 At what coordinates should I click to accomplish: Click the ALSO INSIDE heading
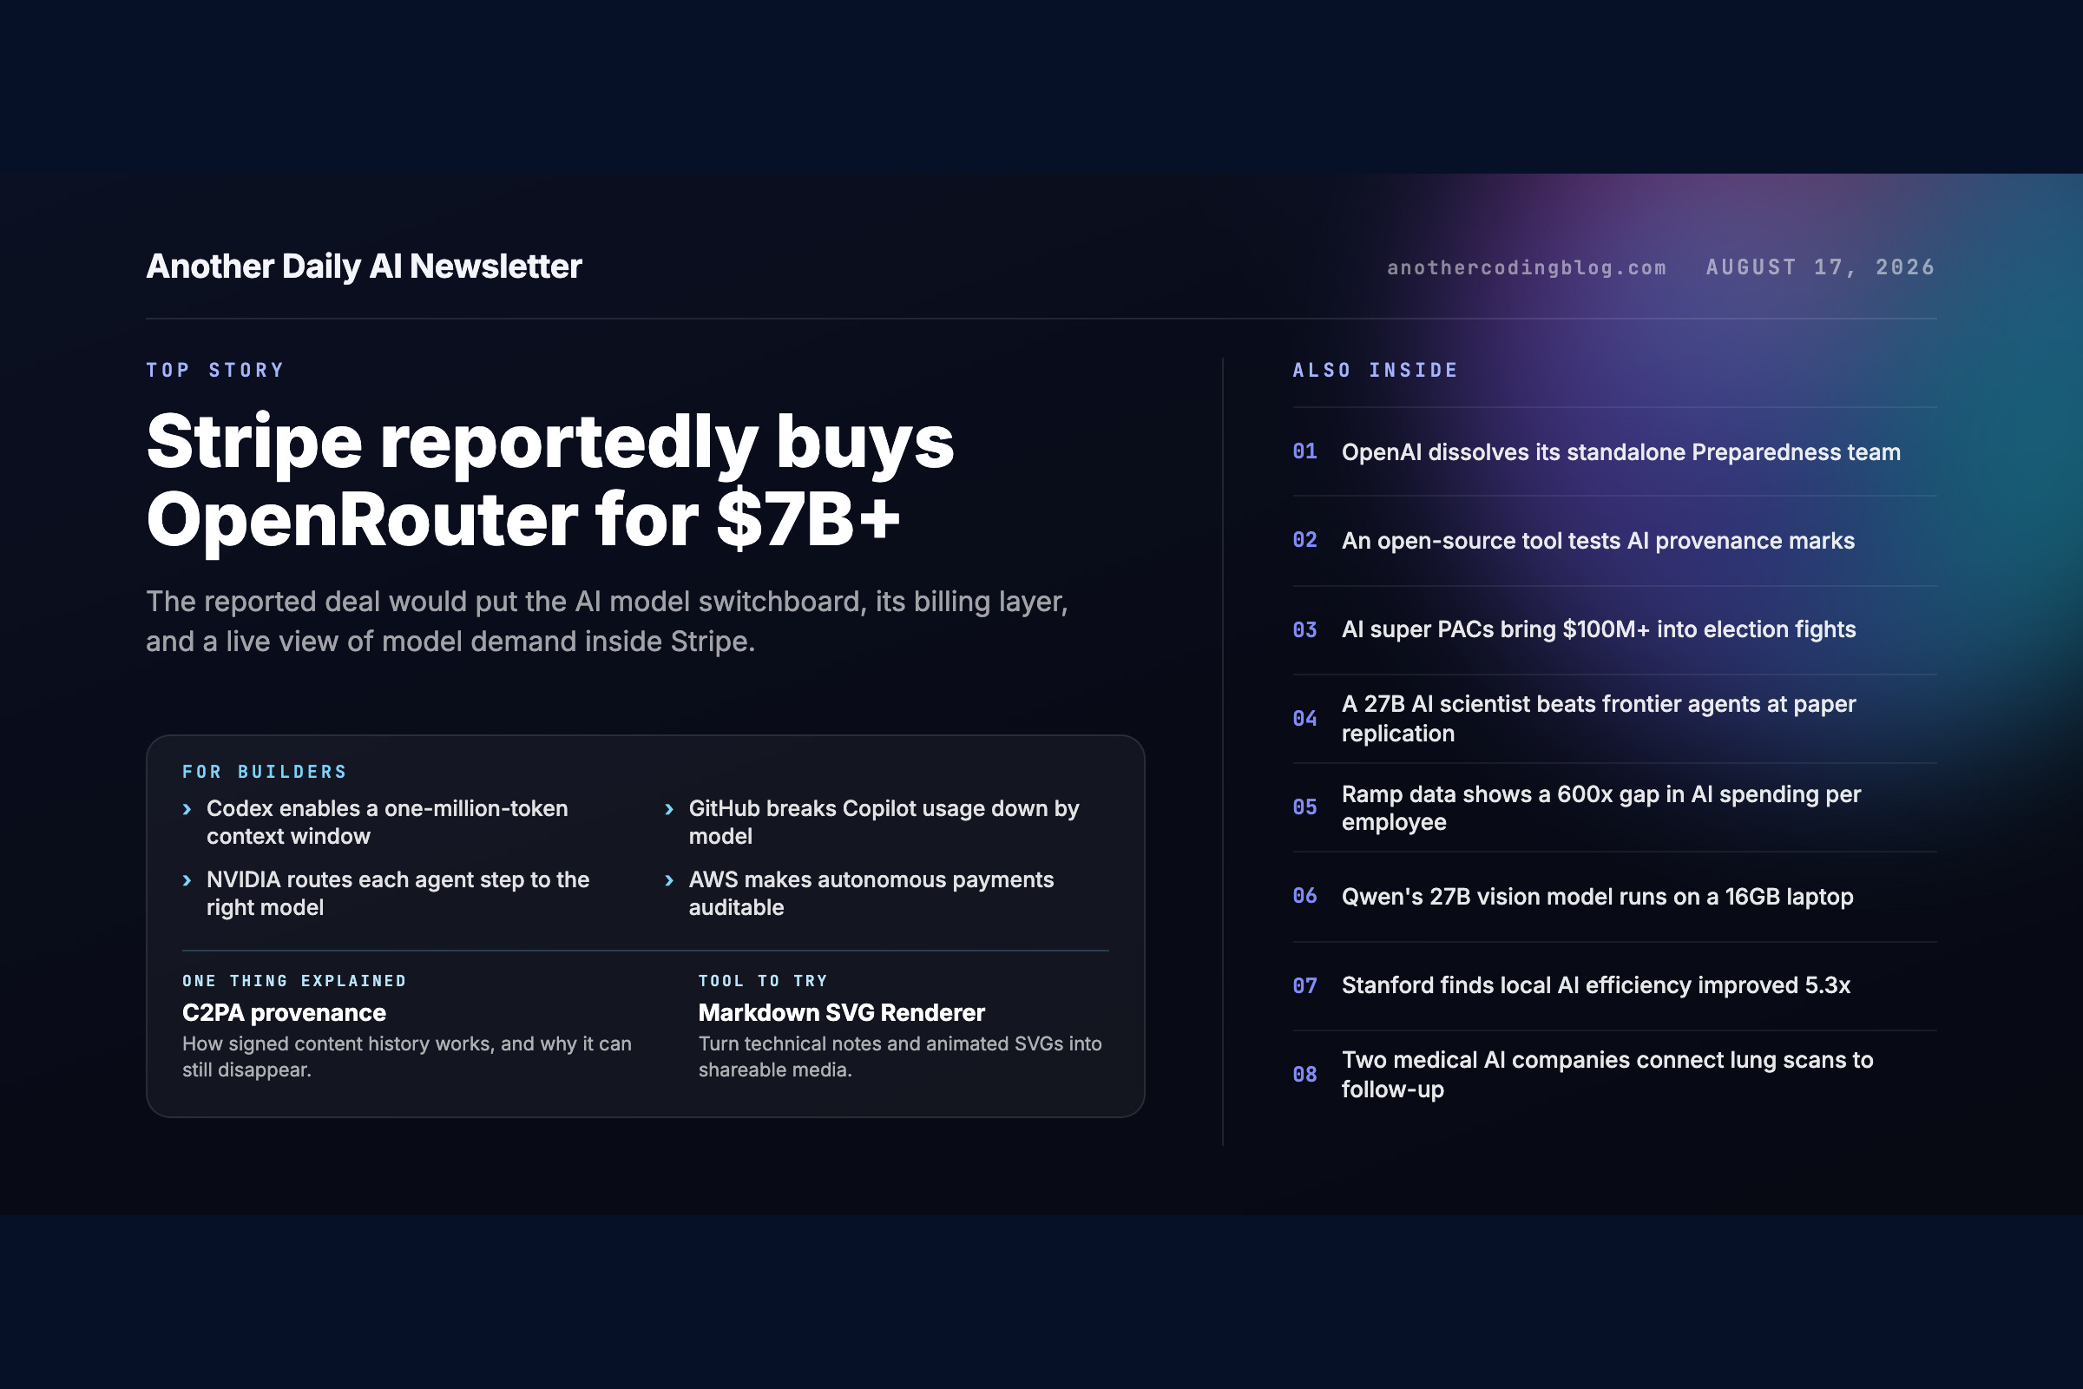pyautogui.click(x=1376, y=371)
